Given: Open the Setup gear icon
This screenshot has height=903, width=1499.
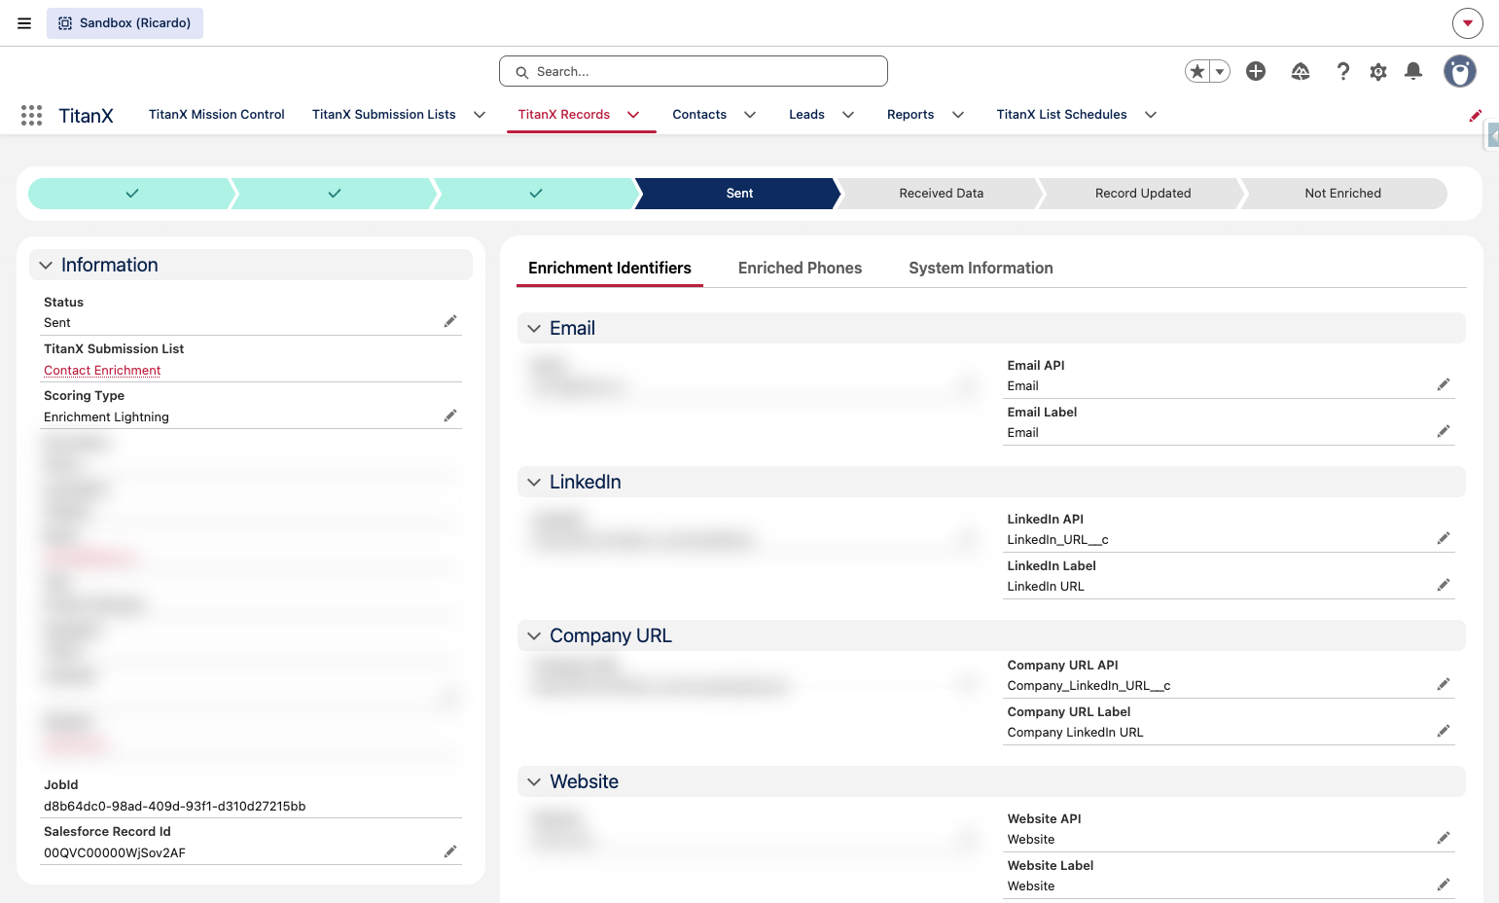Looking at the screenshot, I should point(1378,71).
